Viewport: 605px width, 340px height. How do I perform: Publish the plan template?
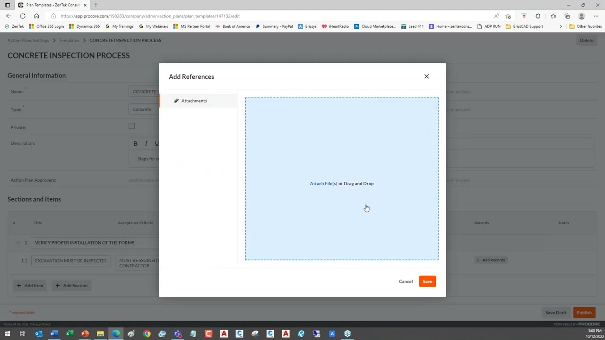[x=584, y=313]
